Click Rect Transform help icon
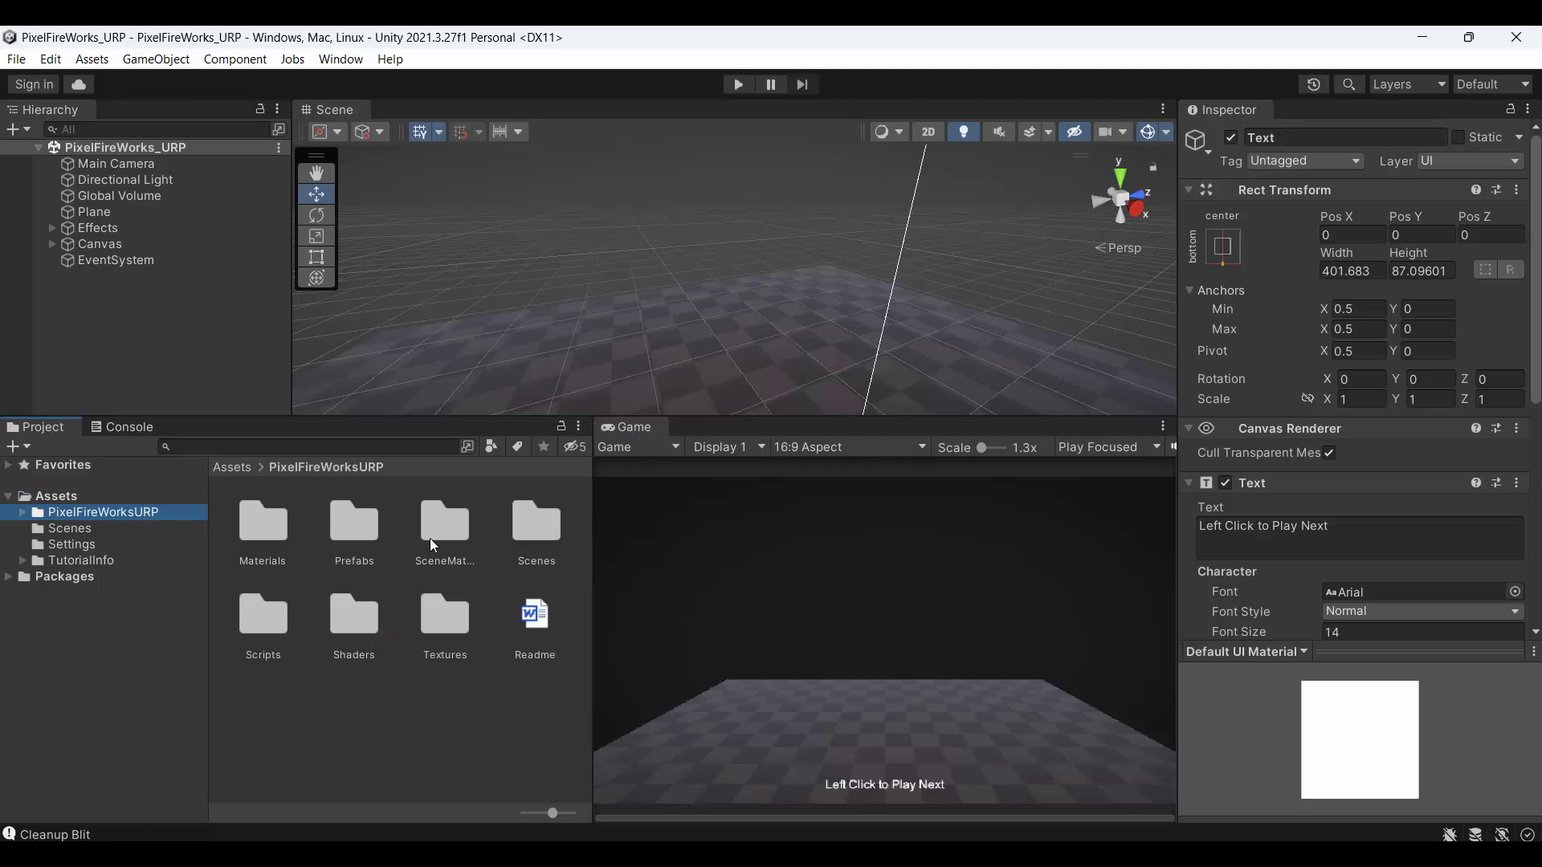 pos(1476,190)
